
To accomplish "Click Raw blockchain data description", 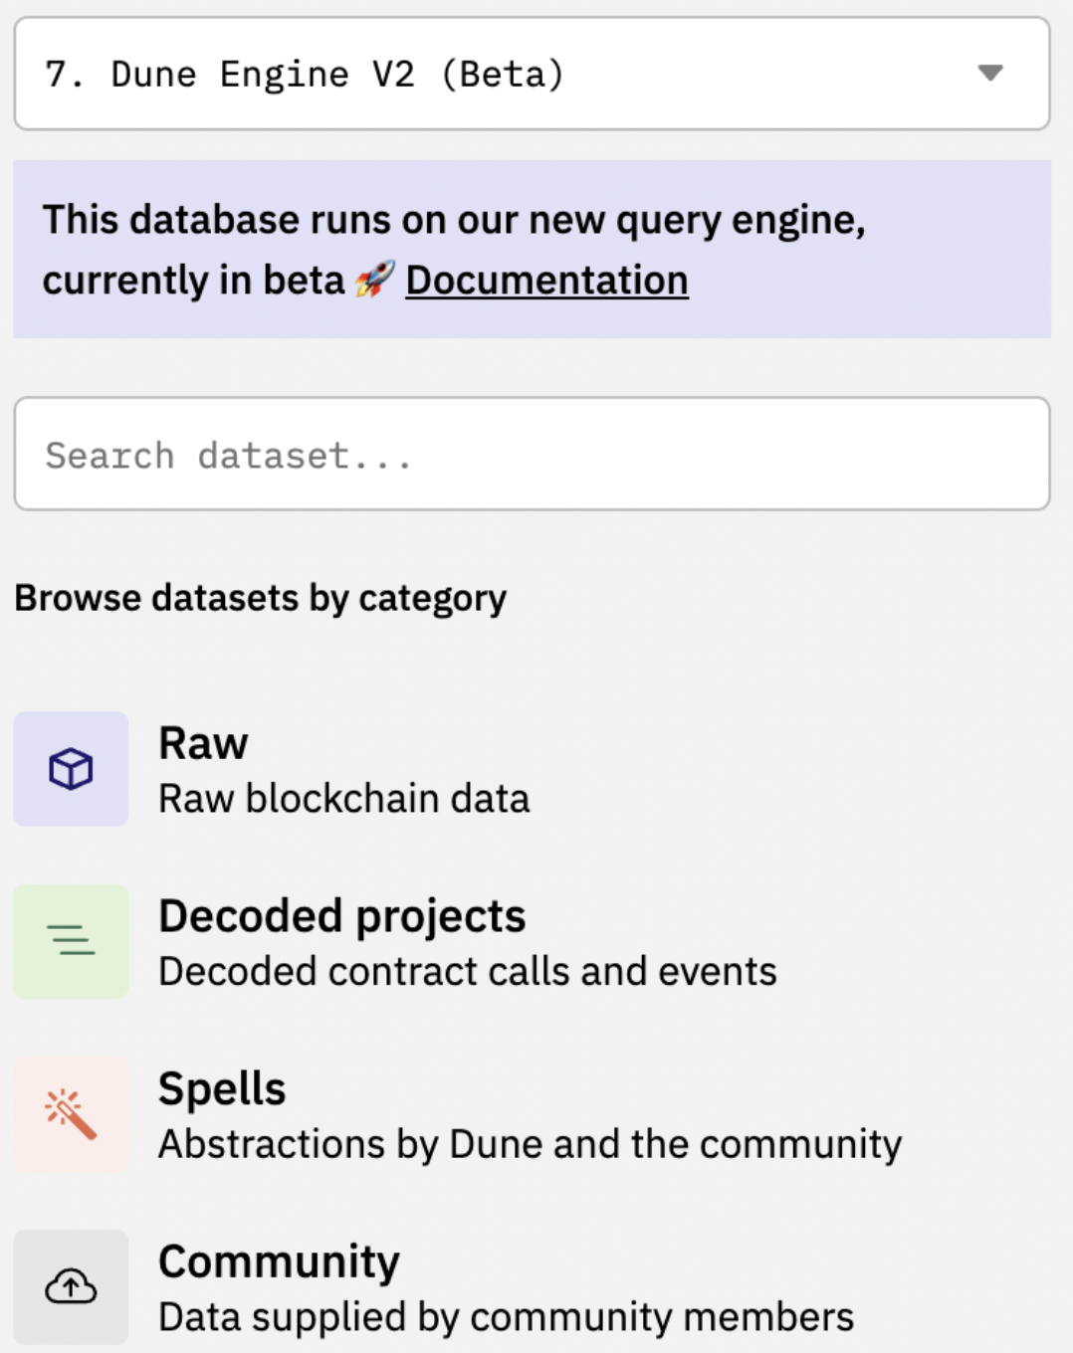I will [344, 799].
